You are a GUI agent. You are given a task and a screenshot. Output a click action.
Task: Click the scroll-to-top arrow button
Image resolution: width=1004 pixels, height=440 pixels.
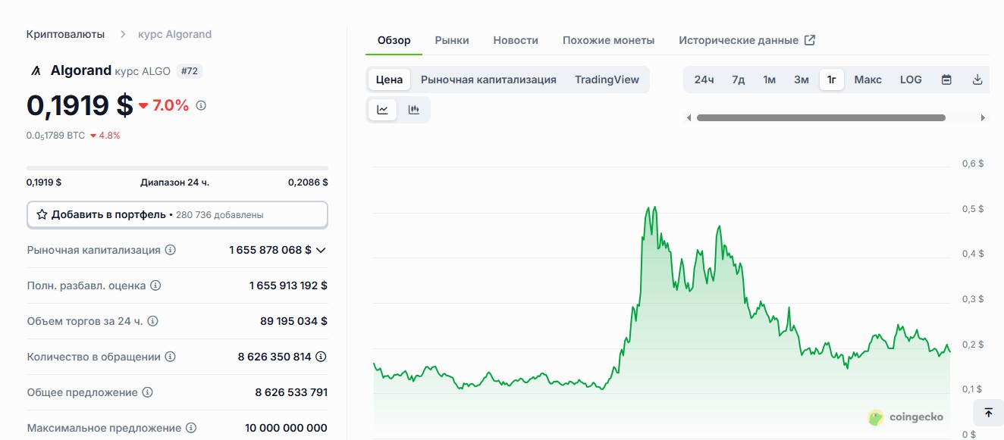pyautogui.click(x=988, y=413)
